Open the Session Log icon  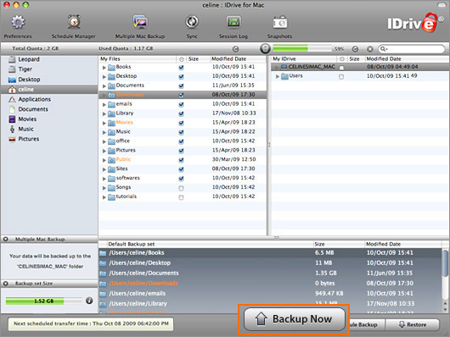[233, 22]
